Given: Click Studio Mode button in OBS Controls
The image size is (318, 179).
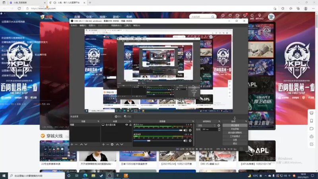Looking at the screenshot, I should pos(235,136).
